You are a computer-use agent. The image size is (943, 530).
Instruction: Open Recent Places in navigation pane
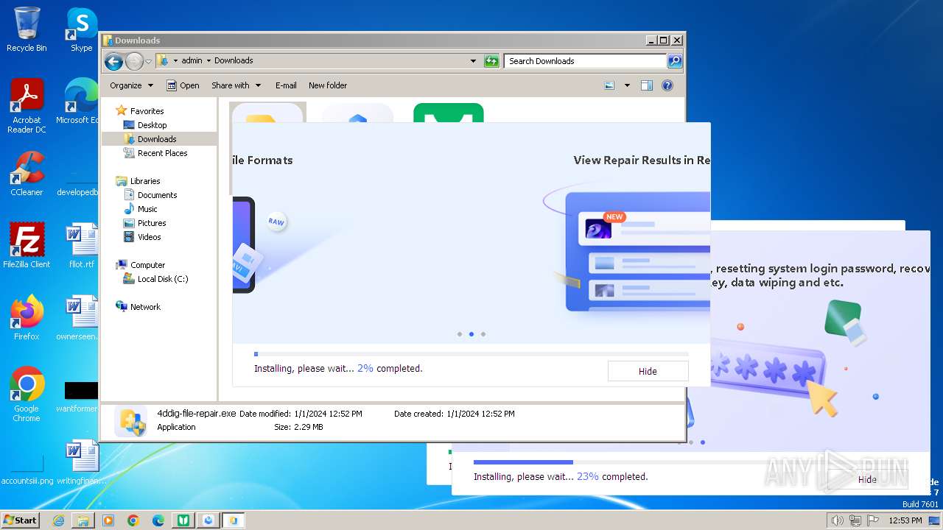coord(162,153)
